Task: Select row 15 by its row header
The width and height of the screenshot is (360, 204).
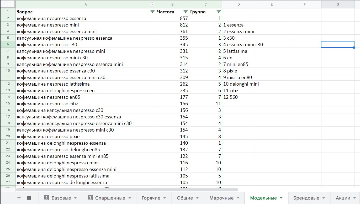Action: click(8, 104)
